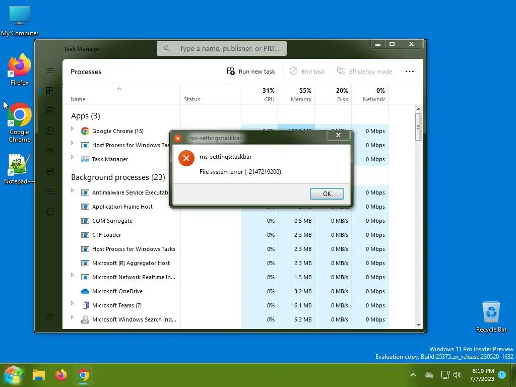
Task: Select the Firefox desktop shortcut
Action: 20,70
